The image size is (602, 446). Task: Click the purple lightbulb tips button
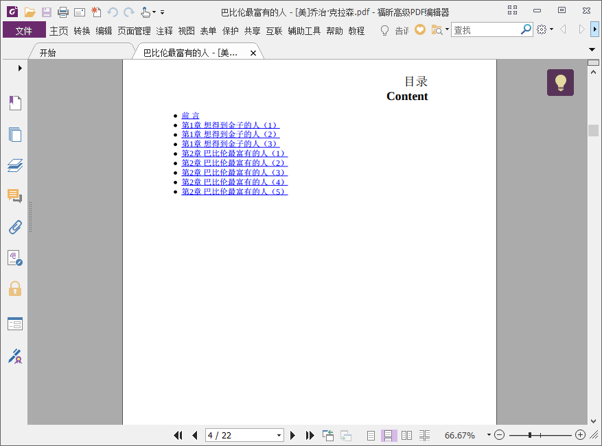560,82
